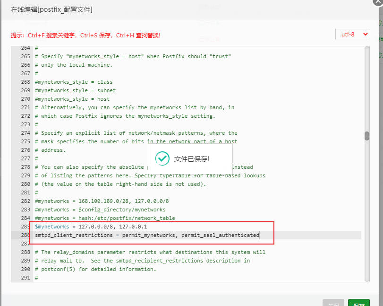Close the online editor dialog with X
The width and height of the screenshot is (383, 306).
click(x=378, y=2)
